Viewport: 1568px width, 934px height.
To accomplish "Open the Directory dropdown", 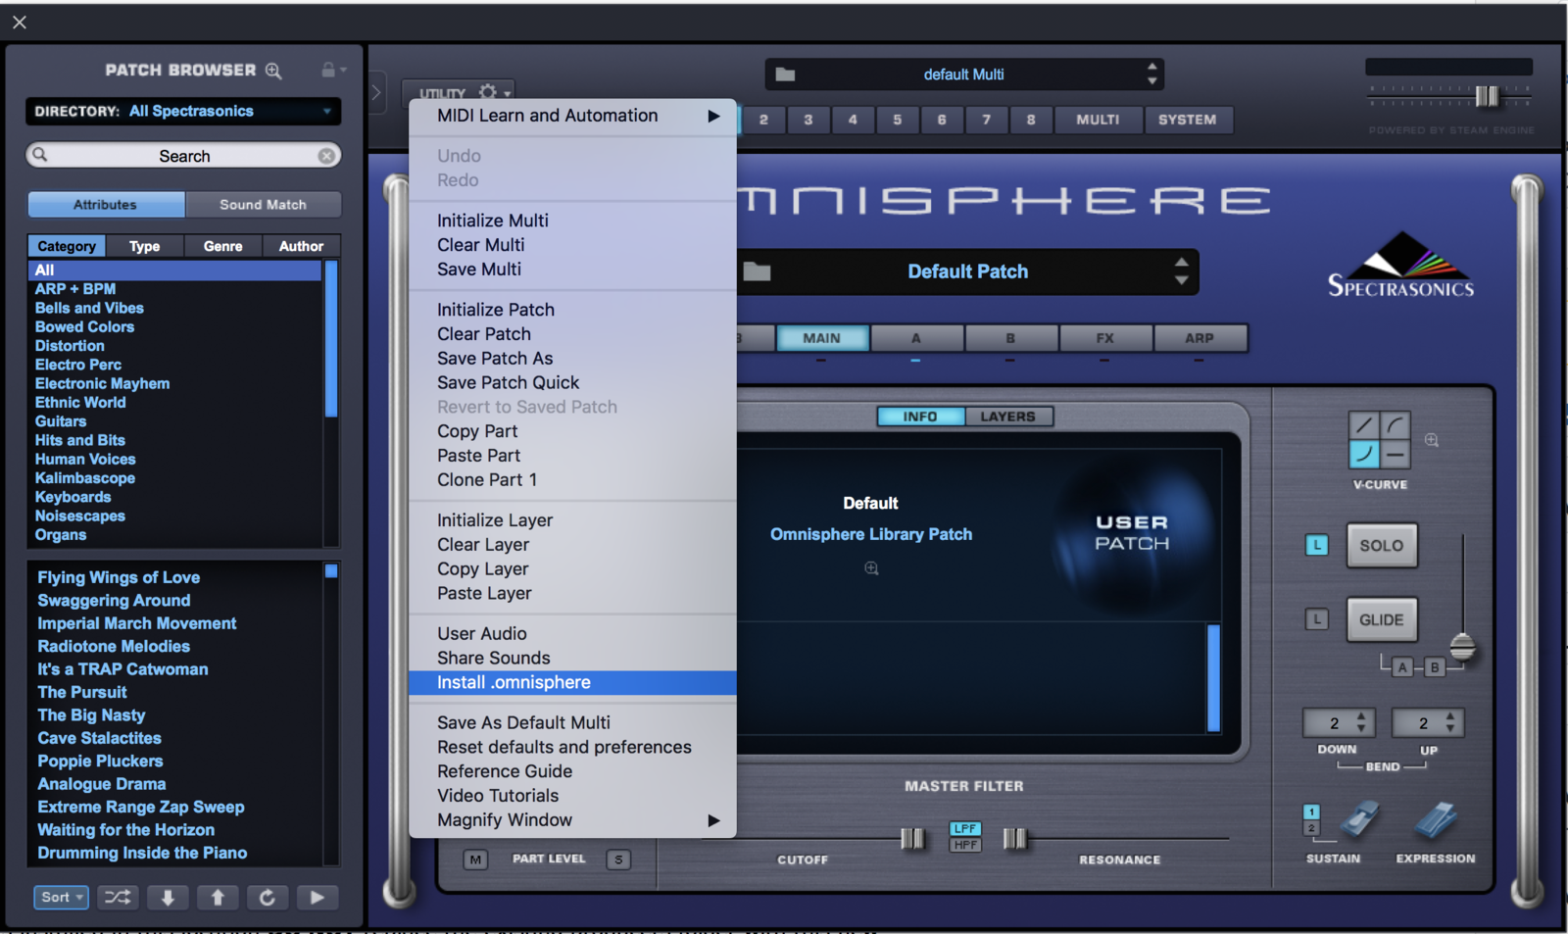I will coord(183,111).
